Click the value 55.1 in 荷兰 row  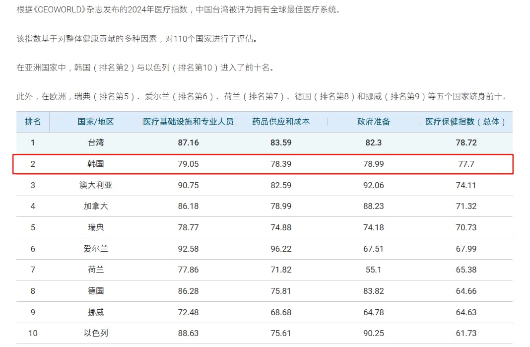tap(374, 270)
